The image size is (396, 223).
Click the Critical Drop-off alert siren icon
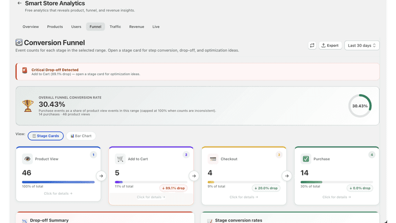click(x=24, y=70)
